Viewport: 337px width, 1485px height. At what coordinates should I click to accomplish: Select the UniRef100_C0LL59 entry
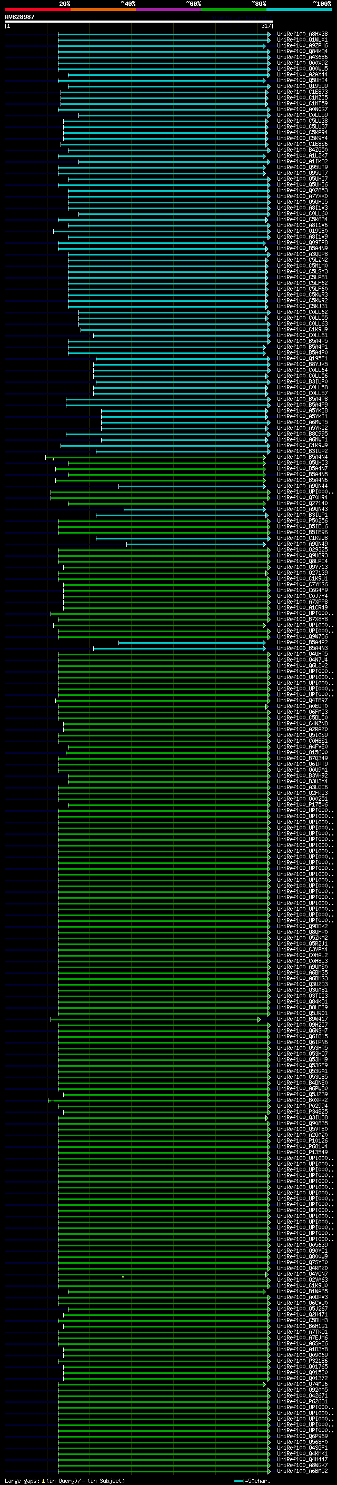pos(302,115)
